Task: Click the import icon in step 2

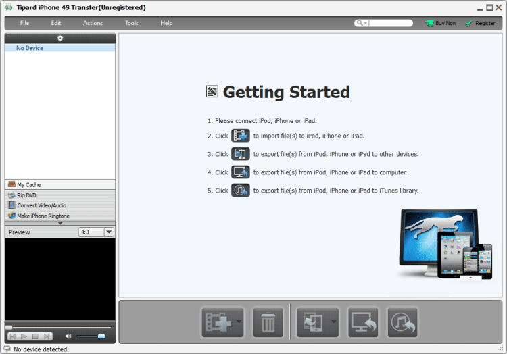Action: (x=241, y=136)
